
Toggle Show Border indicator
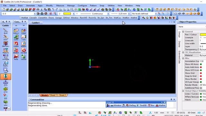coord(201,79)
